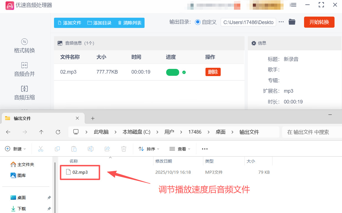Go back in Explorer navigation
The image size is (342, 213).
(x=8, y=132)
